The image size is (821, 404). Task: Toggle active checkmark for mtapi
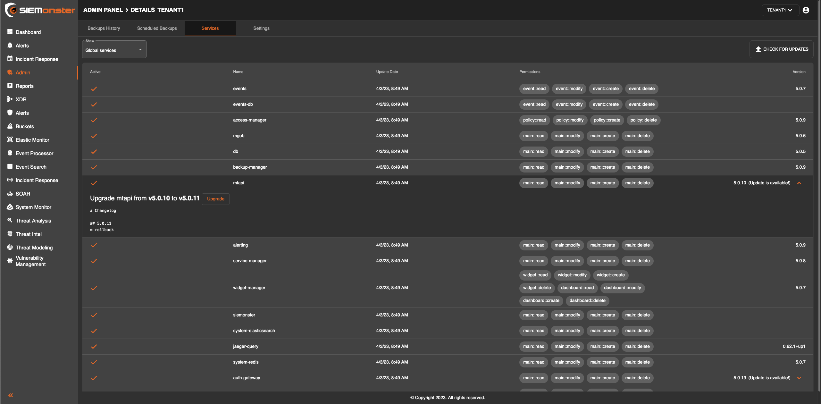94,183
